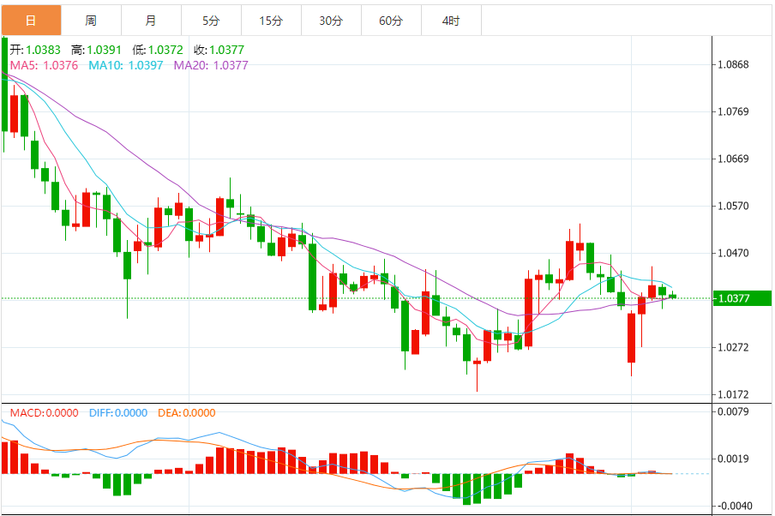775x516 pixels.
Task: Click the 1.0172 price axis label
Action: click(x=733, y=394)
